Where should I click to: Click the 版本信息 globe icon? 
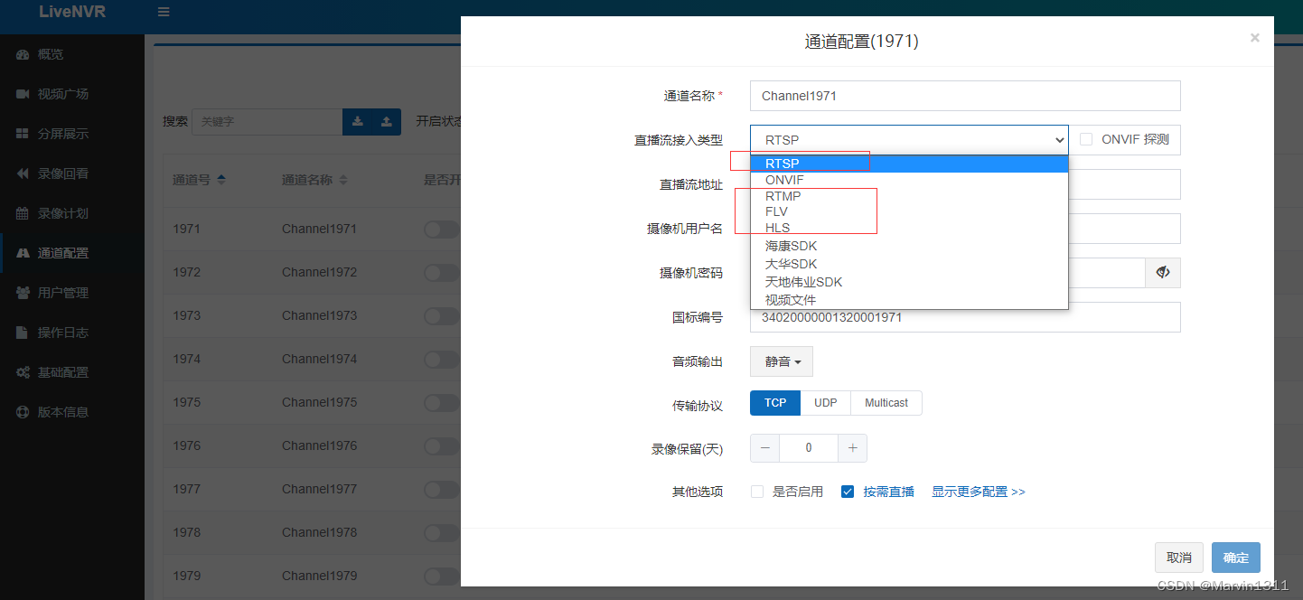tap(23, 412)
